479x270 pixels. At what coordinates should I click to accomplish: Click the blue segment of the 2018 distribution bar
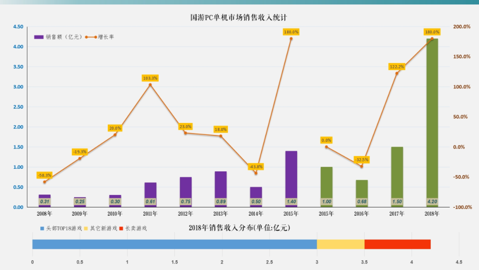[174, 244]
